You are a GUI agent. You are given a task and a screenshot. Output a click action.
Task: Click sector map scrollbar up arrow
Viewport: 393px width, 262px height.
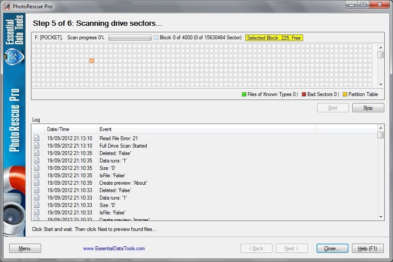381,48
